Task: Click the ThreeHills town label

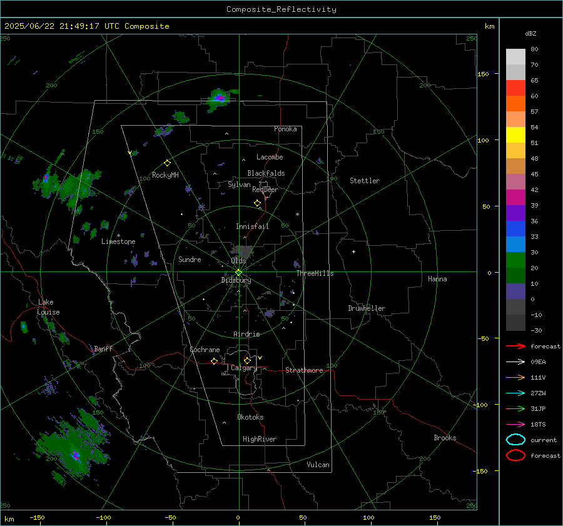Action: (315, 273)
